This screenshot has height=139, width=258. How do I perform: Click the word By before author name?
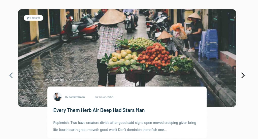click(x=67, y=97)
